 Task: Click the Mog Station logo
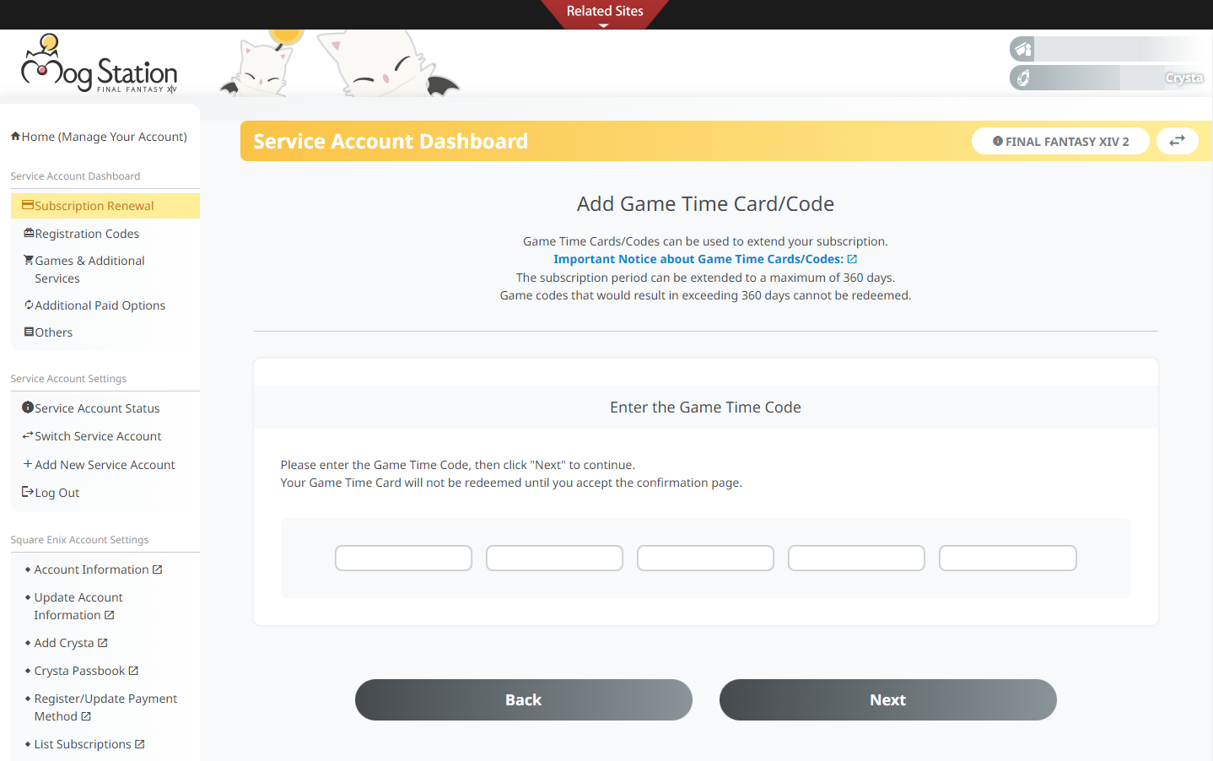pos(99,65)
